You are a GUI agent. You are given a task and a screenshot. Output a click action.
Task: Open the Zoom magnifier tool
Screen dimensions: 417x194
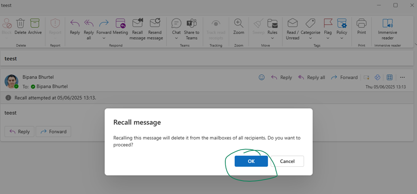pyautogui.click(x=239, y=23)
